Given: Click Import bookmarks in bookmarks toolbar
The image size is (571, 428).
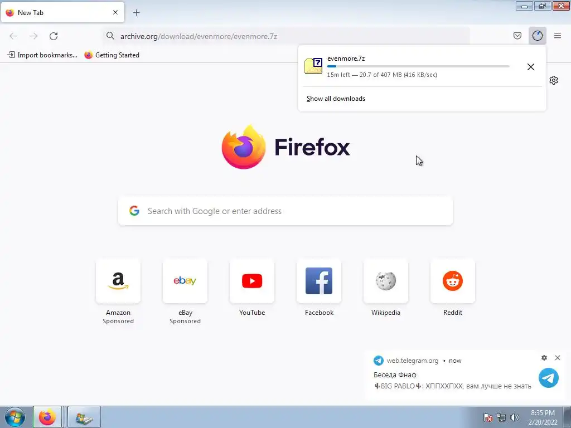Looking at the screenshot, I should pyautogui.click(x=42, y=55).
